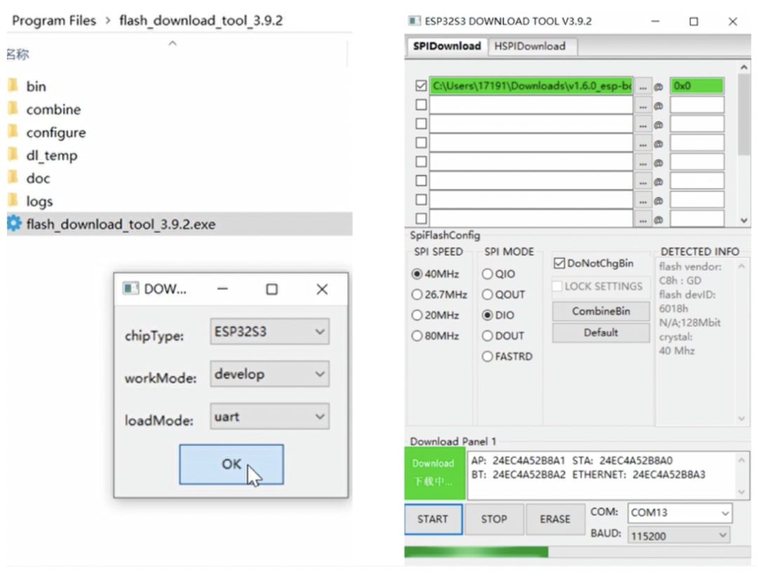Select DOUT SPI mode
The width and height of the screenshot is (757, 575).
pos(488,335)
